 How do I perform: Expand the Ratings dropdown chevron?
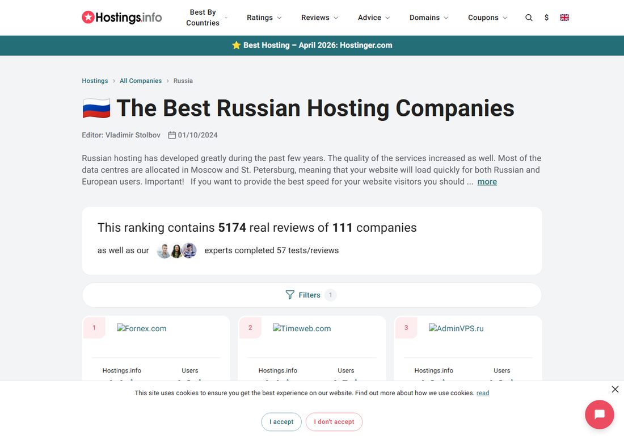pyautogui.click(x=279, y=18)
